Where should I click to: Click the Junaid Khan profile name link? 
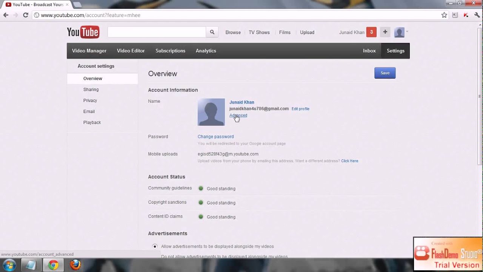[x=242, y=102]
